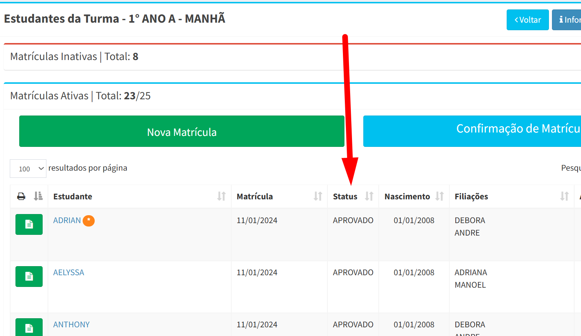Open ADRIAN's green document icon button
581x336 pixels.
[x=29, y=224]
